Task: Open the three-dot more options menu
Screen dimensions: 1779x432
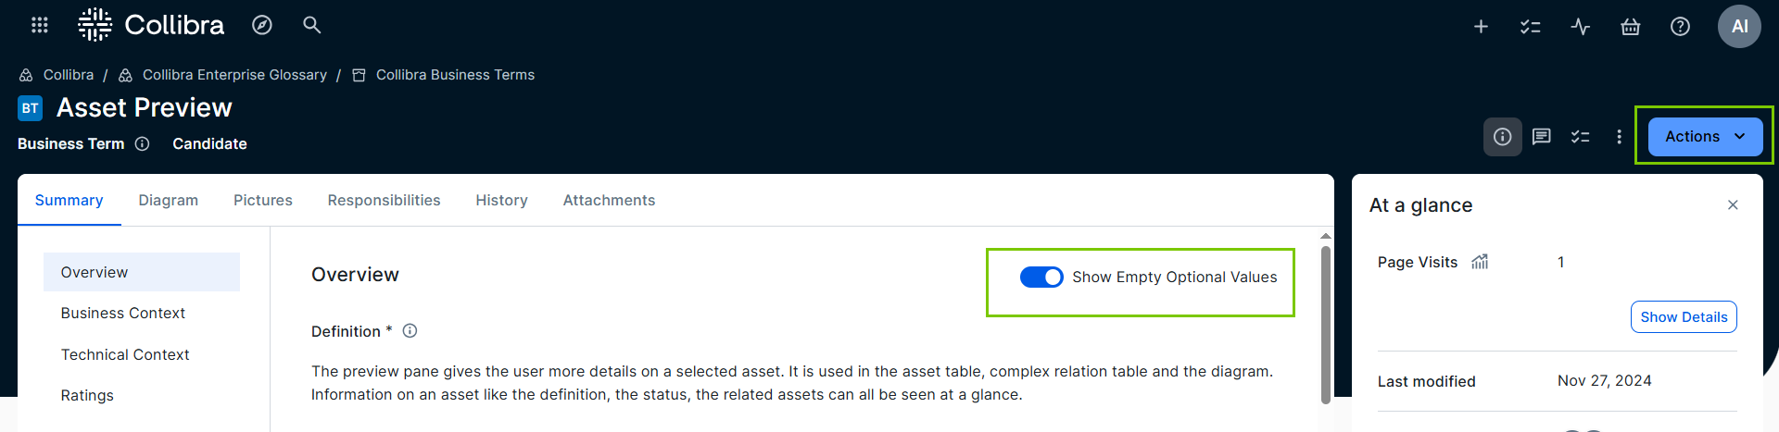Action: 1619,137
